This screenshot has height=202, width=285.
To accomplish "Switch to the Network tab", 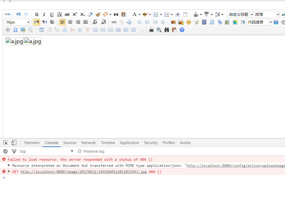I will [x=89, y=143].
